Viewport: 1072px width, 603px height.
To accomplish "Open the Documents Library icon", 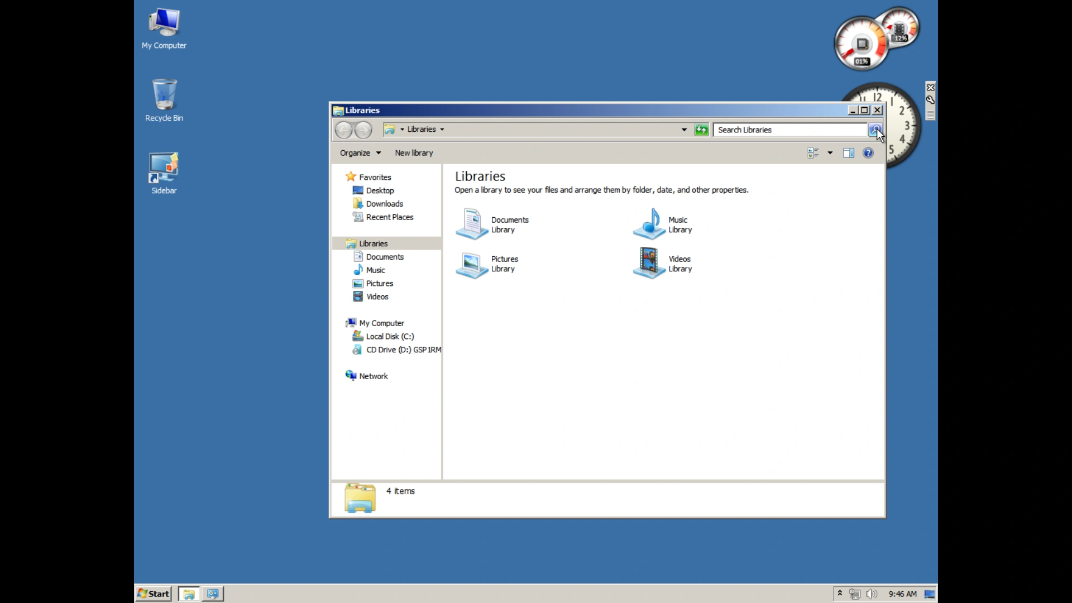I will pyautogui.click(x=472, y=223).
